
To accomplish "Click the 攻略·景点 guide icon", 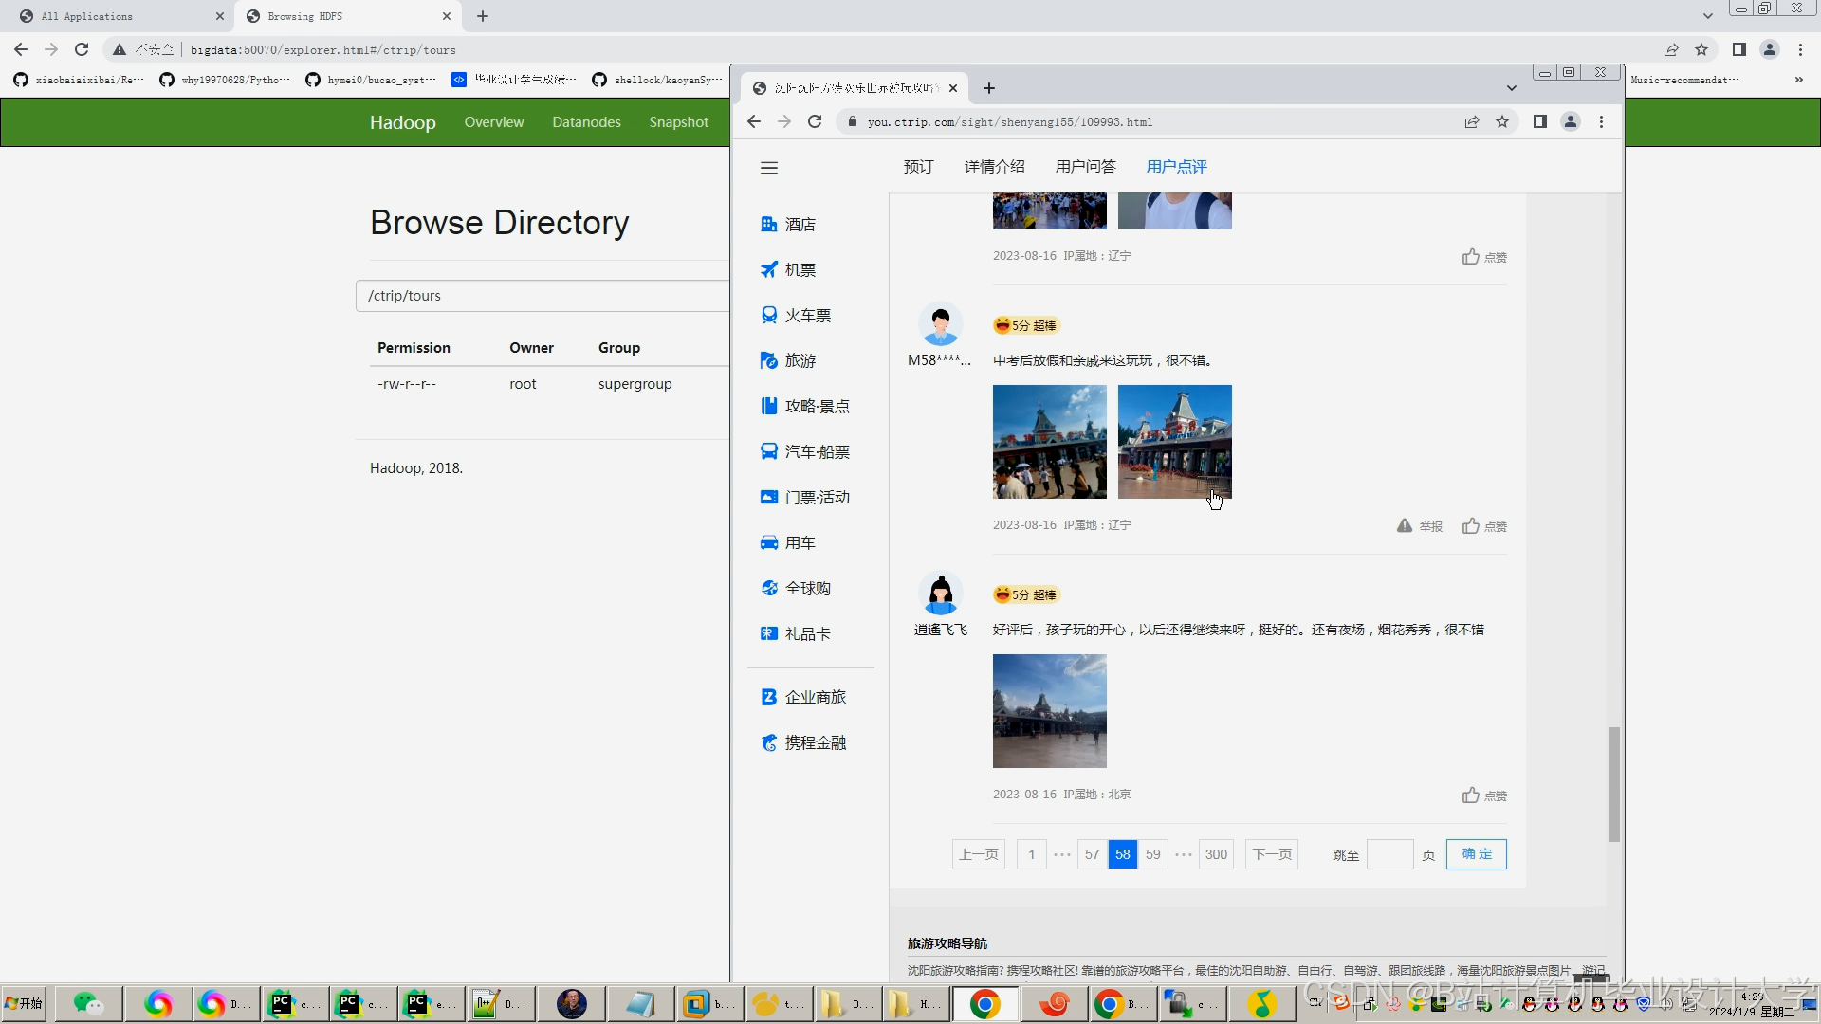I will pos(769,407).
